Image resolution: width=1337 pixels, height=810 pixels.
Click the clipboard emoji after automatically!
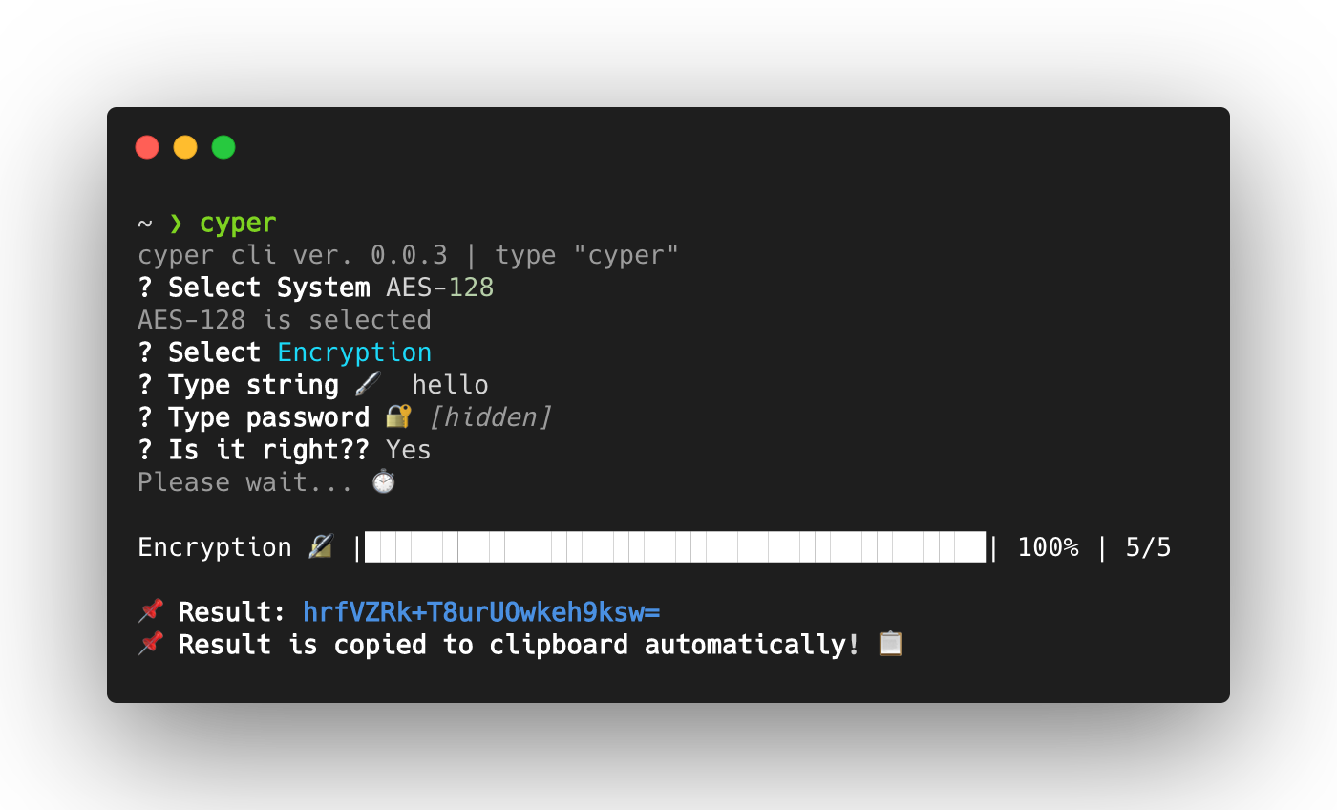(x=890, y=644)
